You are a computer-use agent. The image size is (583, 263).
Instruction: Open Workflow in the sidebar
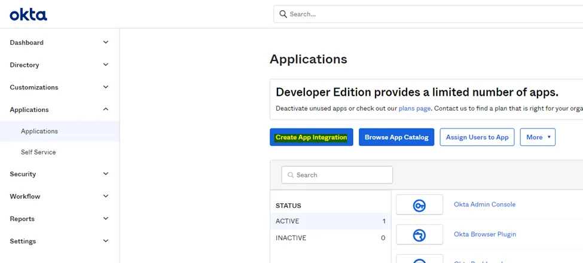[25, 197]
